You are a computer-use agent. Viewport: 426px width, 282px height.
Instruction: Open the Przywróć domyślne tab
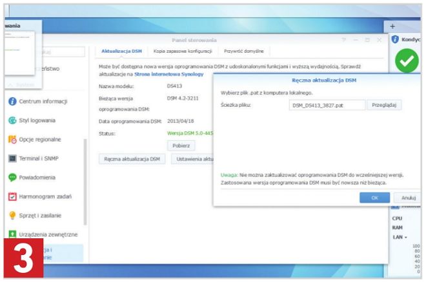click(244, 51)
